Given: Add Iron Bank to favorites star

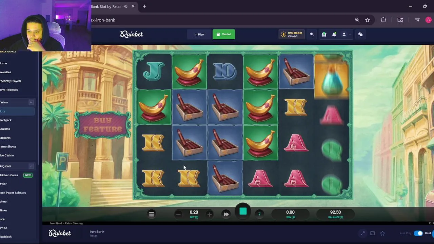Looking at the screenshot, I should 382,233.
